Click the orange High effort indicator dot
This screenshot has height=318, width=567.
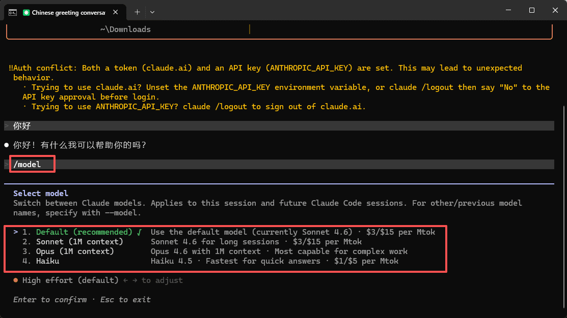(16, 280)
